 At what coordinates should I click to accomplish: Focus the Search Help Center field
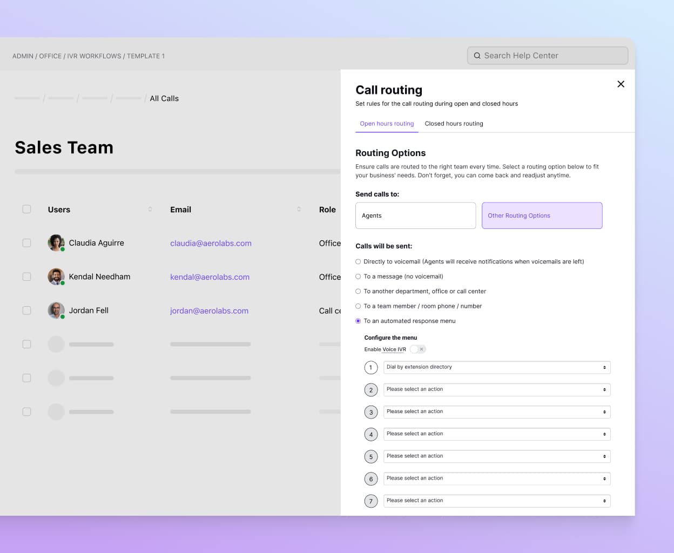pyautogui.click(x=551, y=56)
